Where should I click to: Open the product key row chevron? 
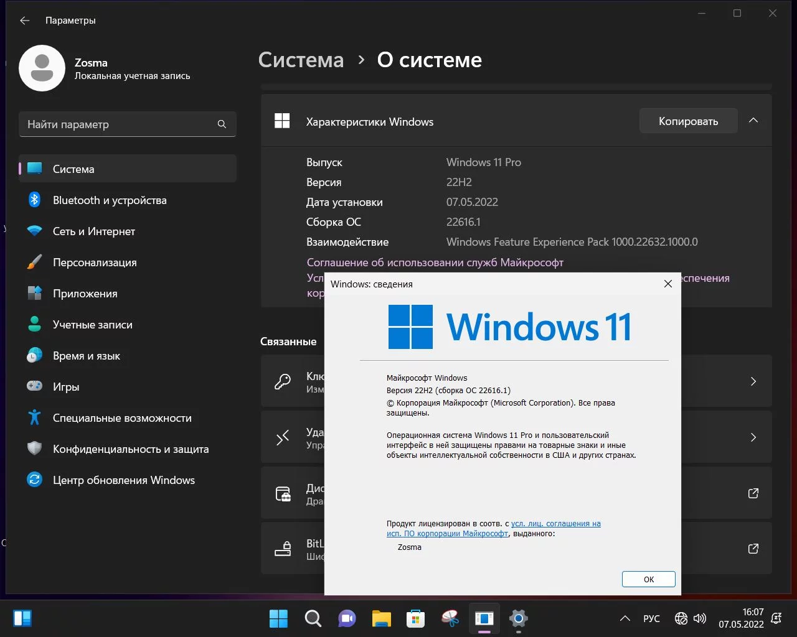click(x=753, y=381)
